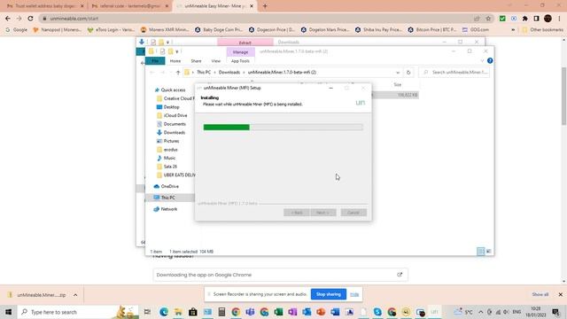567x319 pixels.
Task: Click Extract tab in the rear Downloads window
Action: (245, 43)
